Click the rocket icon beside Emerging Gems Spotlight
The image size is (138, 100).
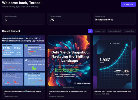click(26, 60)
